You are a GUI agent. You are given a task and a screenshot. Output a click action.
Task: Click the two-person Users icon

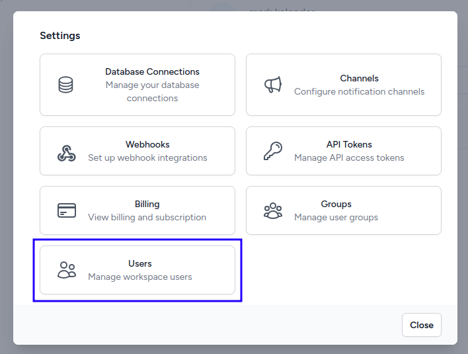66,270
